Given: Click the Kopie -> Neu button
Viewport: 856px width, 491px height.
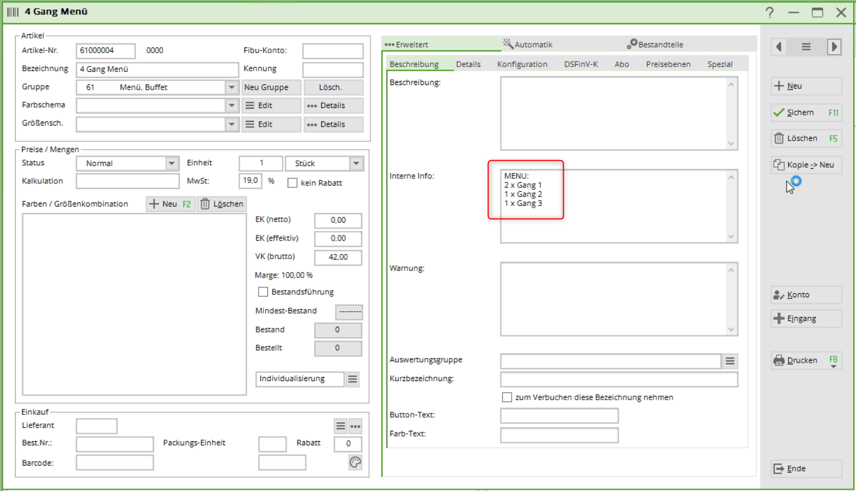Looking at the screenshot, I should (806, 165).
